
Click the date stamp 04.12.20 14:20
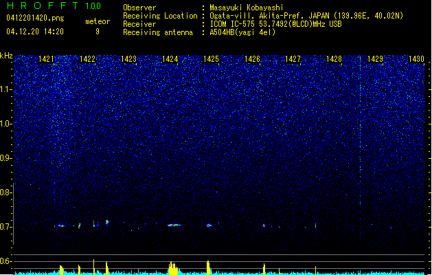pyautogui.click(x=35, y=32)
